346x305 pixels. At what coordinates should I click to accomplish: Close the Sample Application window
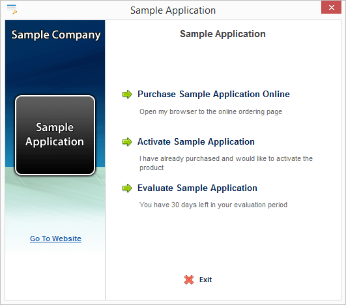tap(331, 7)
